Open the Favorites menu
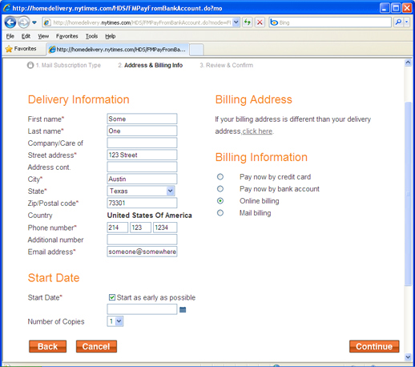 [x=67, y=36]
